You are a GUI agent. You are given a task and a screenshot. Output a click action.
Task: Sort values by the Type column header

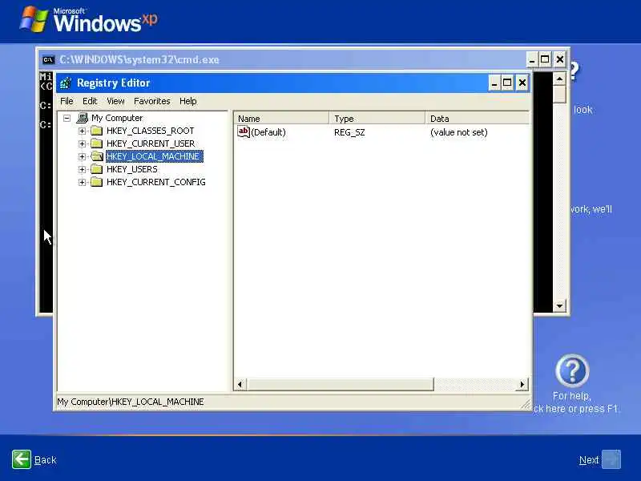click(377, 118)
